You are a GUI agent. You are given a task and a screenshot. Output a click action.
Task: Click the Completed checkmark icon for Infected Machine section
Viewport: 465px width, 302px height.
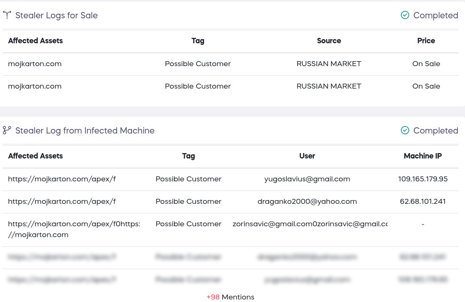coord(405,130)
